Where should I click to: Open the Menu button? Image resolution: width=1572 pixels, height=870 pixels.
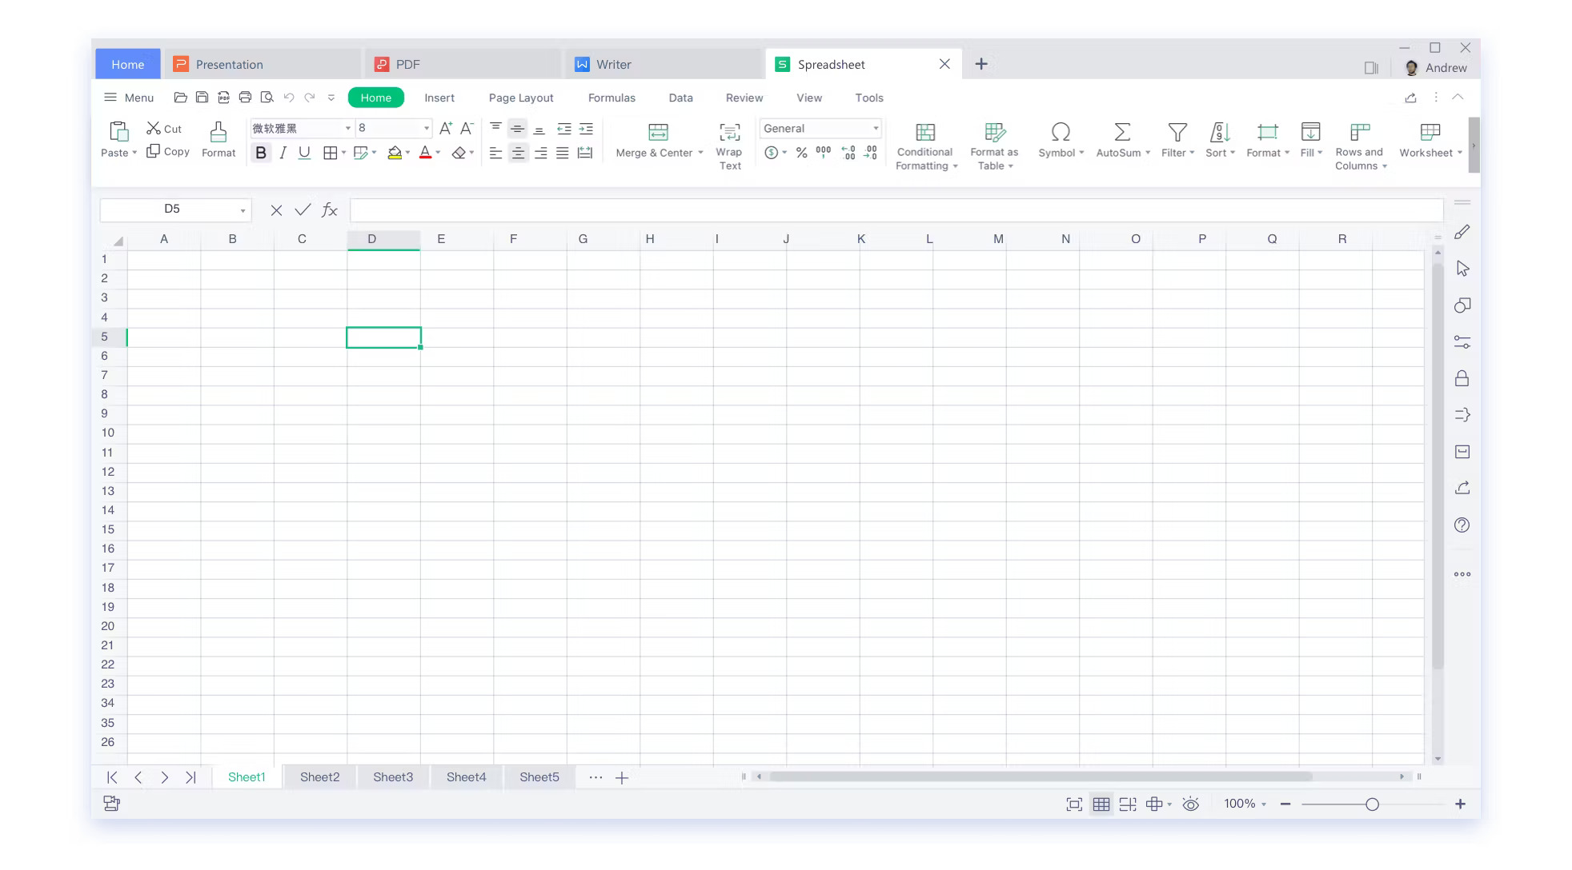129,98
